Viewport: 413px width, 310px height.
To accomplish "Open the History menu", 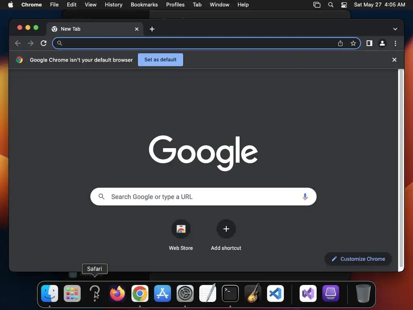I will 113,5.
